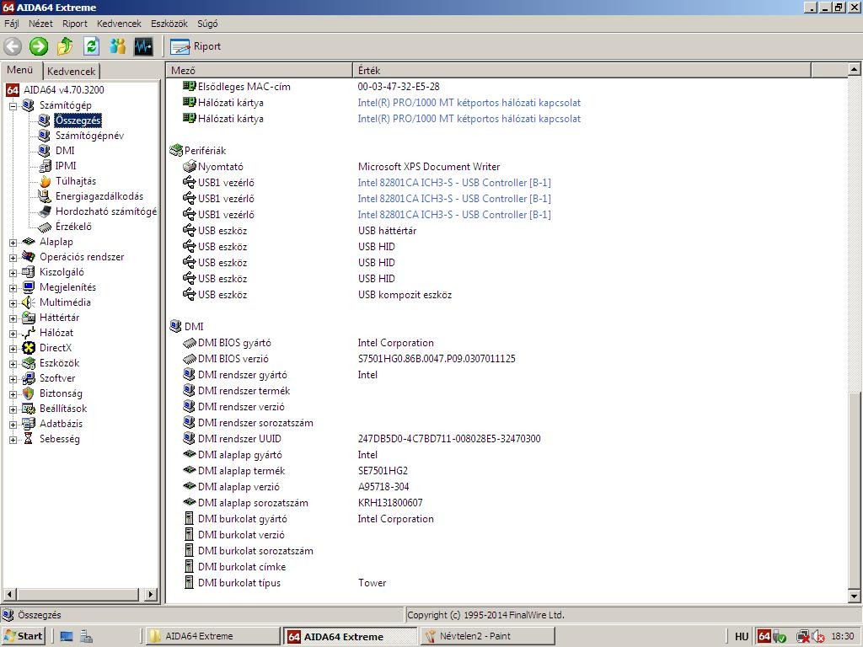Click the Szoftver icon in tree
This screenshot has width=863, height=647.
[x=29, y=378]
